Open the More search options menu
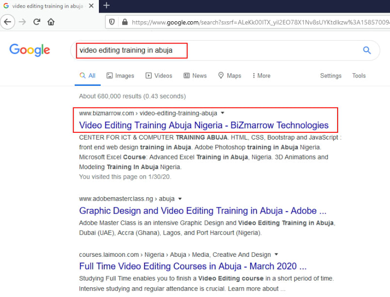390x297 pixels. [261, 76]
